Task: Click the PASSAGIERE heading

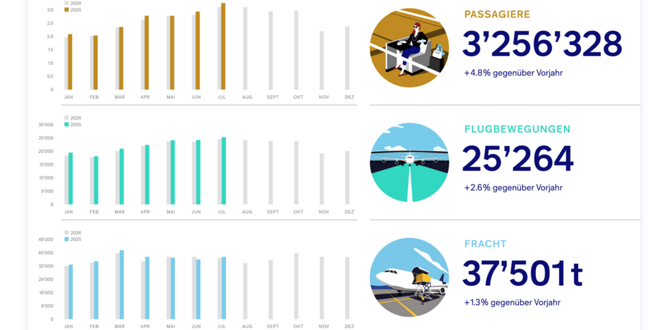Action: coord(497,15)
